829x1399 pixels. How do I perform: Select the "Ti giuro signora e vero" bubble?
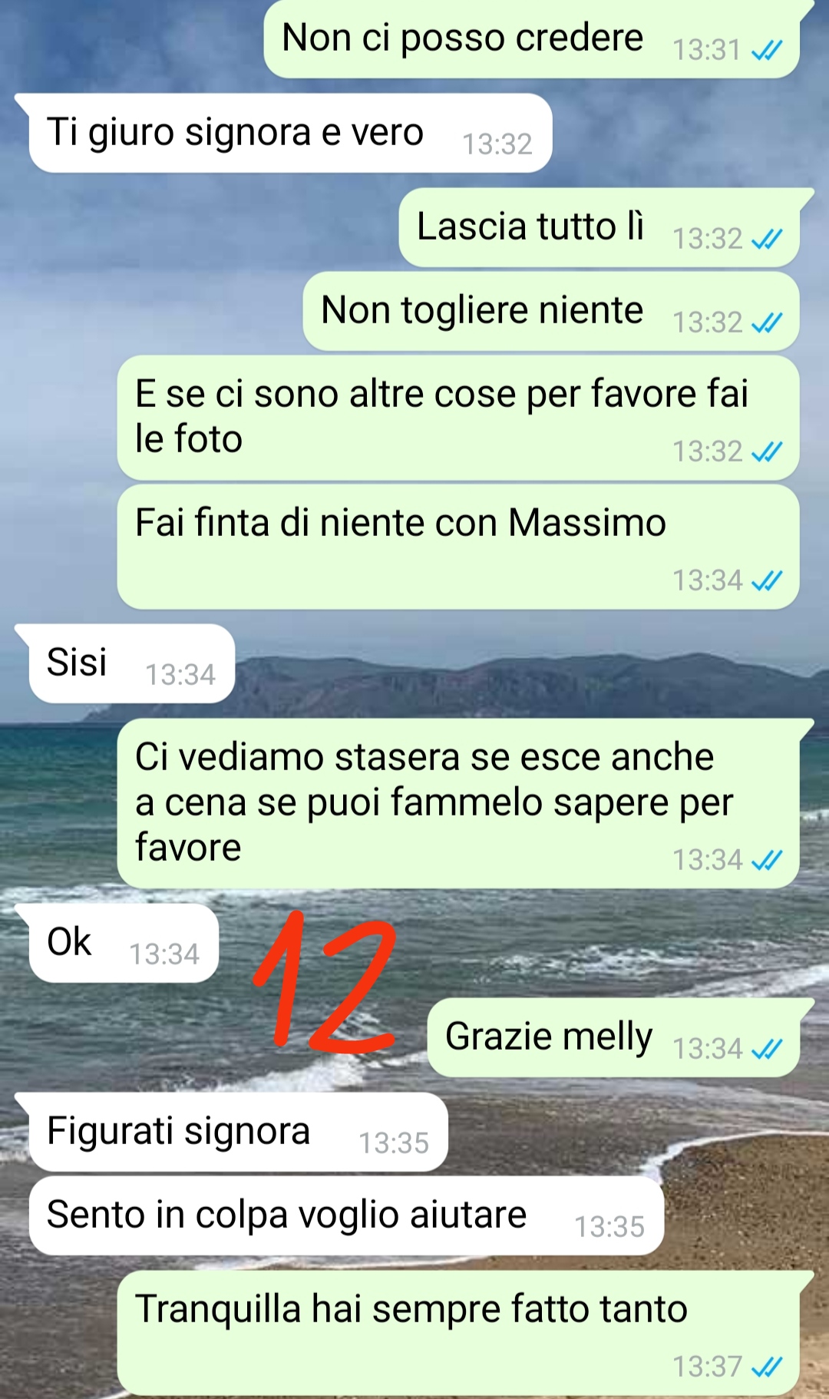[x=290, y=133]
